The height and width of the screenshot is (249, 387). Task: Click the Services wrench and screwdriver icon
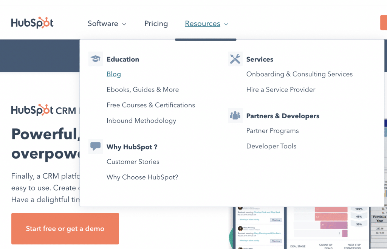235,59
